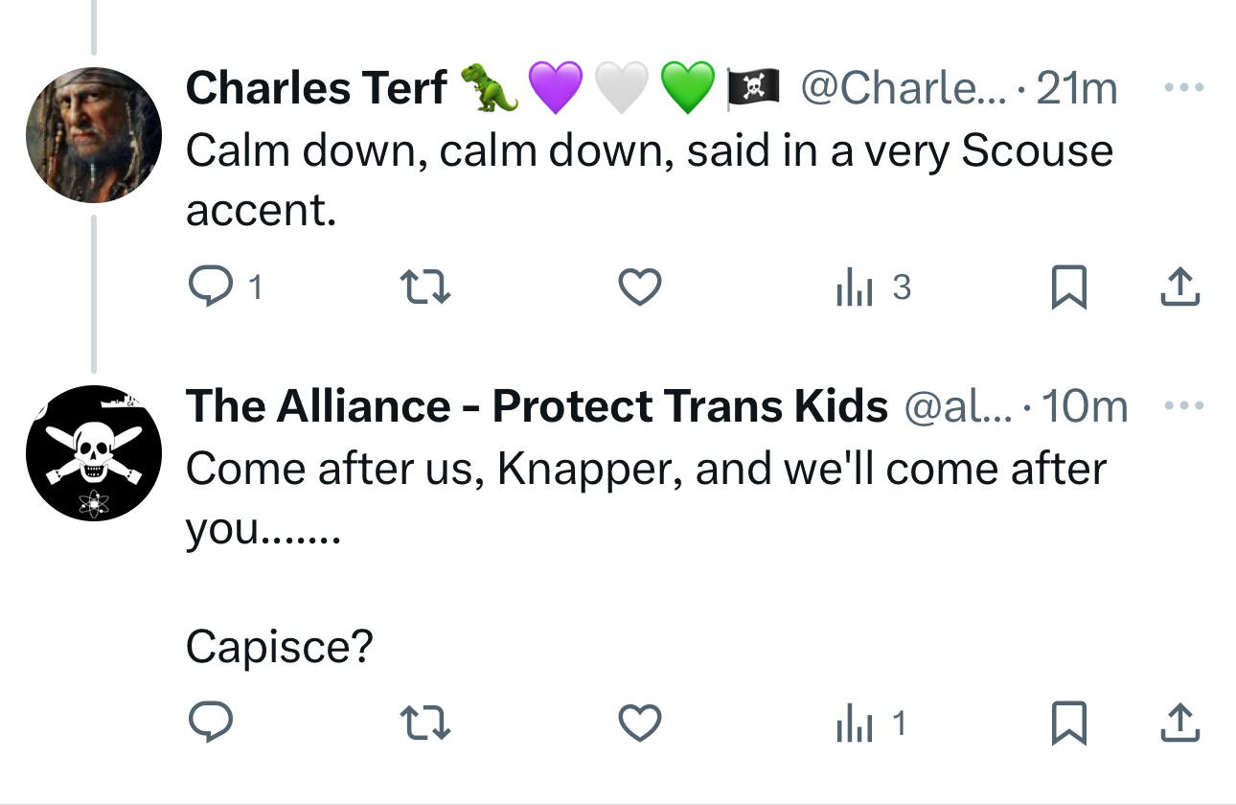Image resolution: width=1236 pixels, height=805 pixels.
Task: Open Charles Terf display name profile
Action: tap(316, 88)
